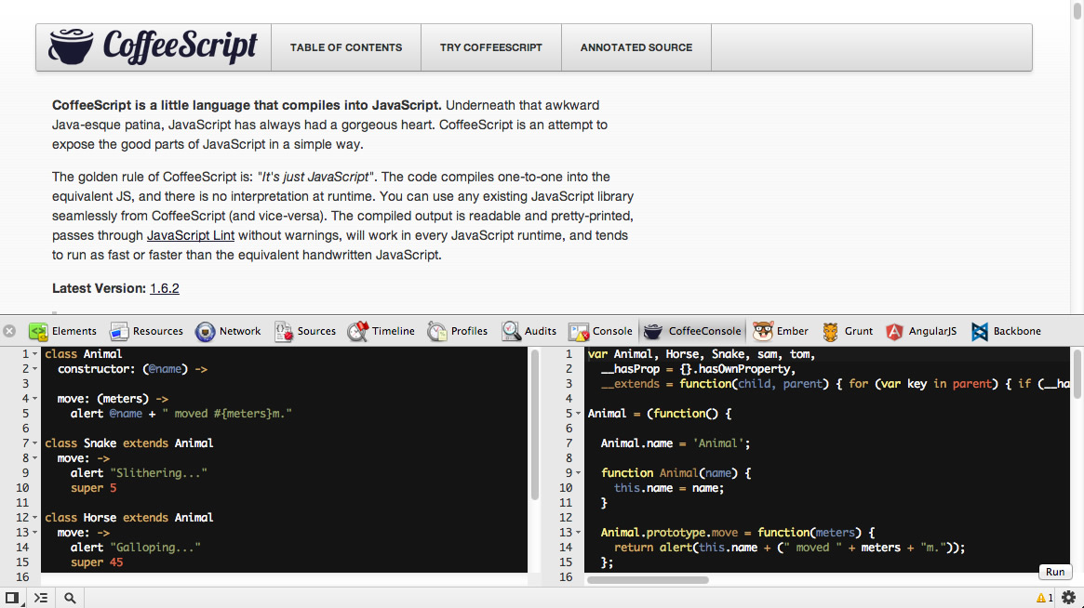Switch to the Network panel
This screenshot has height=608, width=1084.
point(229,331)
